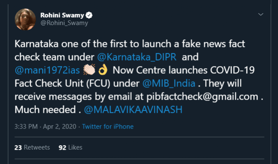Open the @Karnataka_DIPR mention

click(x=137, y=57)
